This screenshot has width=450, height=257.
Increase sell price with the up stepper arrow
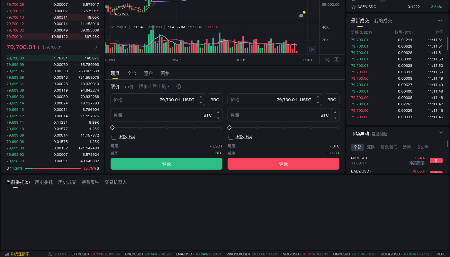(x=318, y=96)
